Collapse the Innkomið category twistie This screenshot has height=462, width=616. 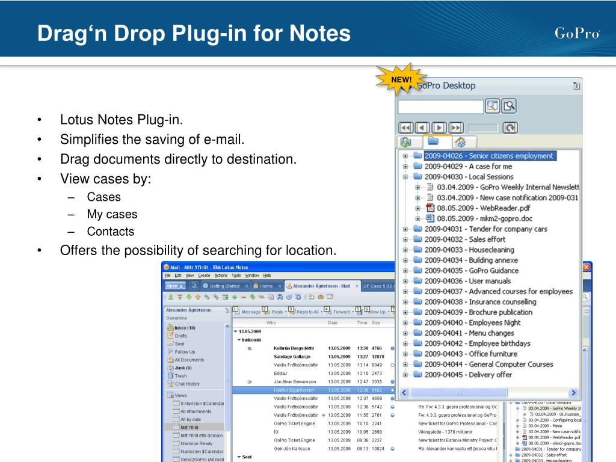click(239, 340)
